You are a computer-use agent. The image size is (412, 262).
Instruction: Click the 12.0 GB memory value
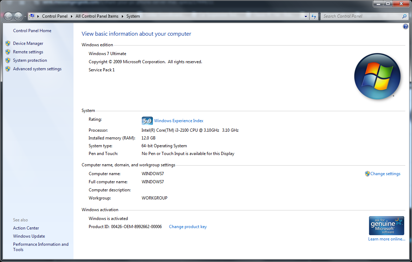point(148,138)
